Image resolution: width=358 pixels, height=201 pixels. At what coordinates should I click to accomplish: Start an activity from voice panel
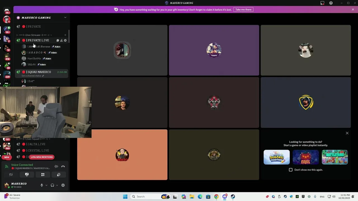(x=43, y=174)
